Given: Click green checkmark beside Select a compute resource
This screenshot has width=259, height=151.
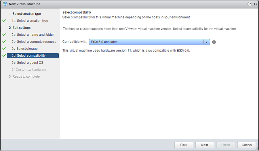Looking at the screenshot, I should click(x=4, y=42).
